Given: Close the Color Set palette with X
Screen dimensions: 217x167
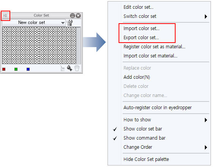Looking at the screenshot, I should (x=78, y=16).
